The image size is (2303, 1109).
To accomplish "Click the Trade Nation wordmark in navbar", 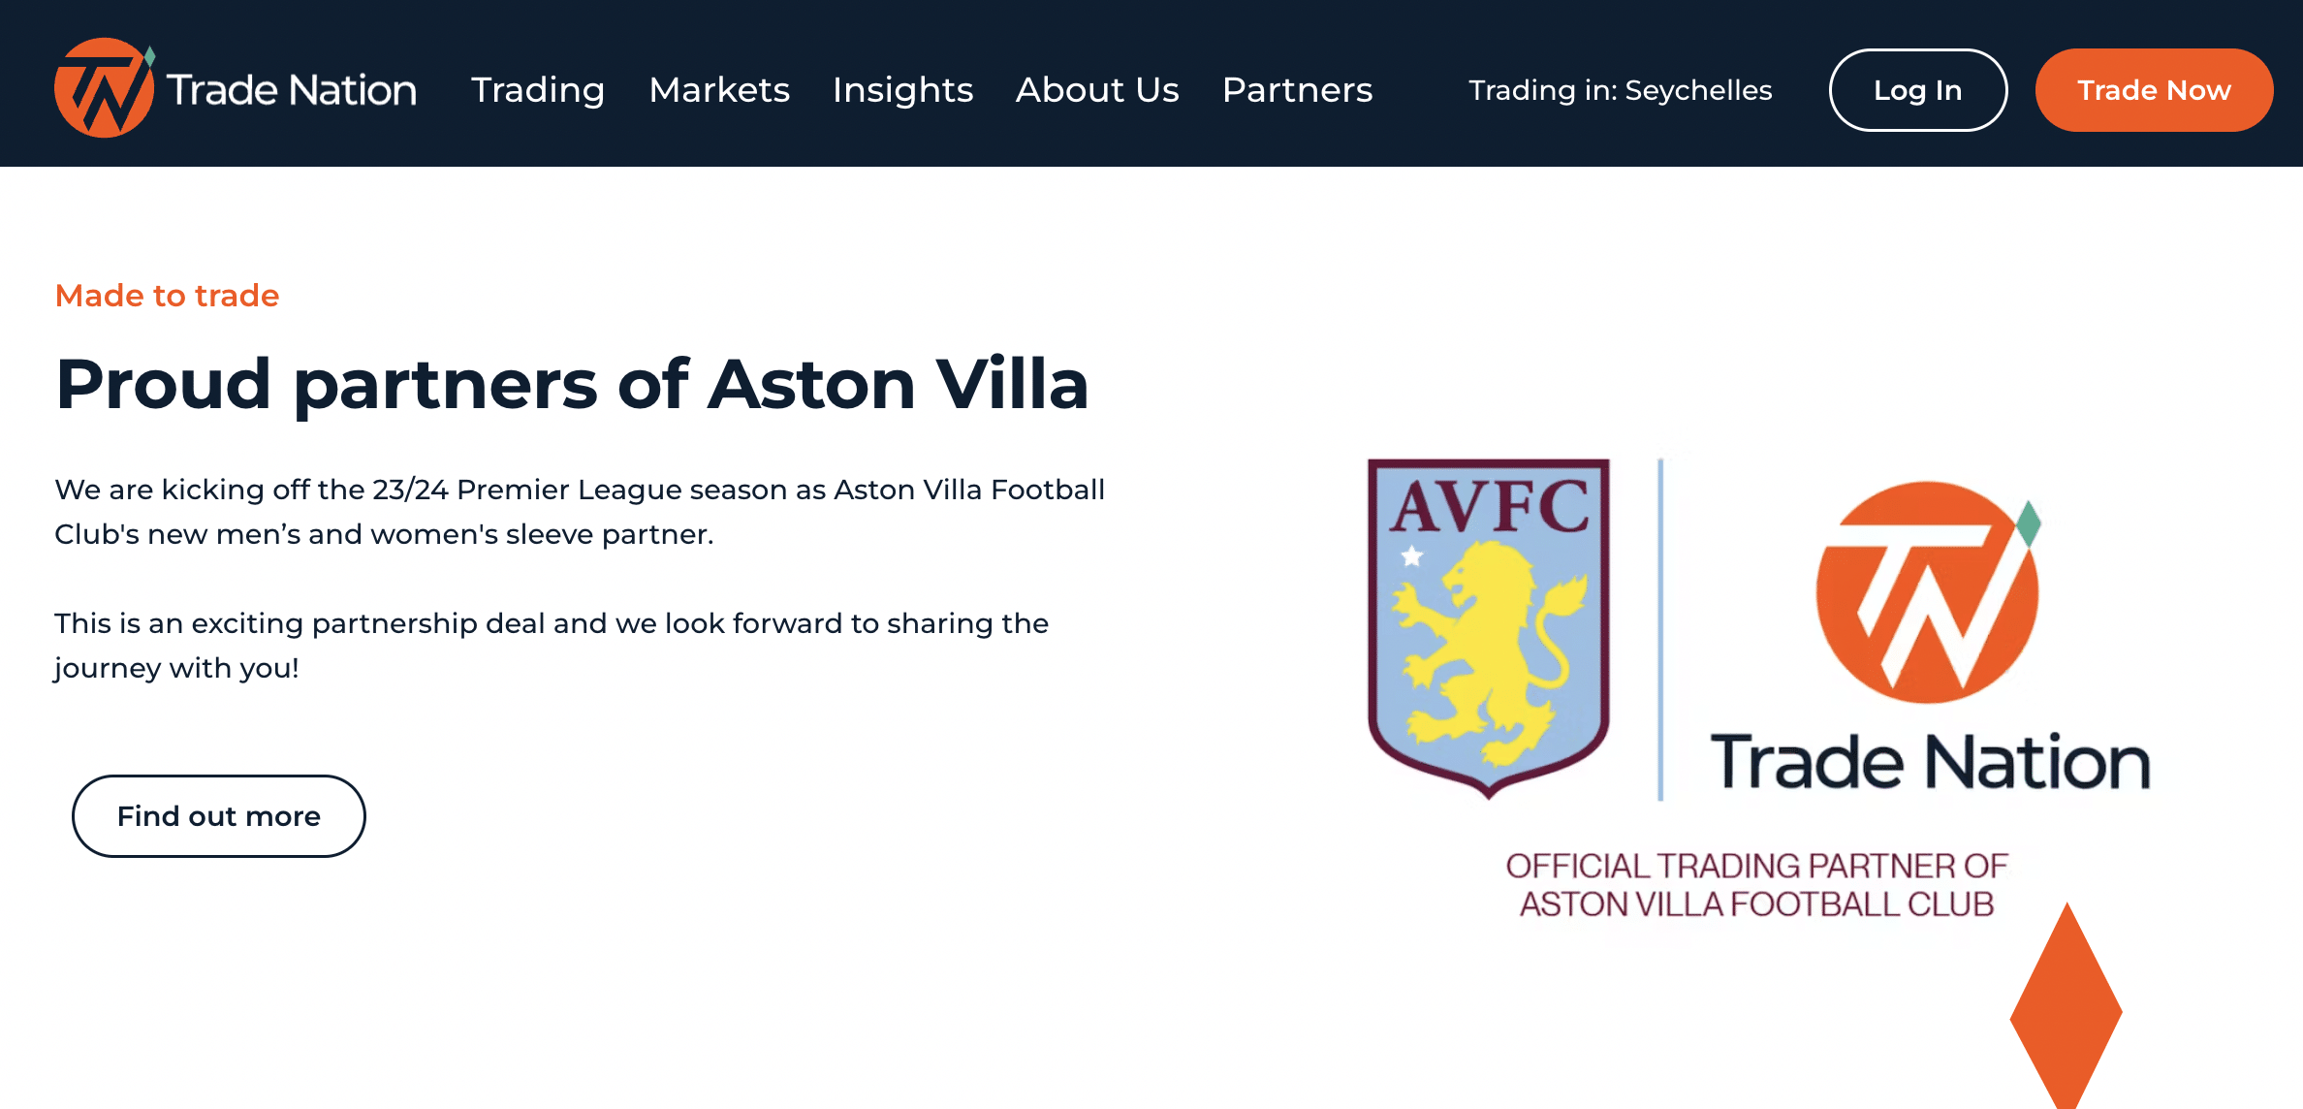I will coord(292,90).
